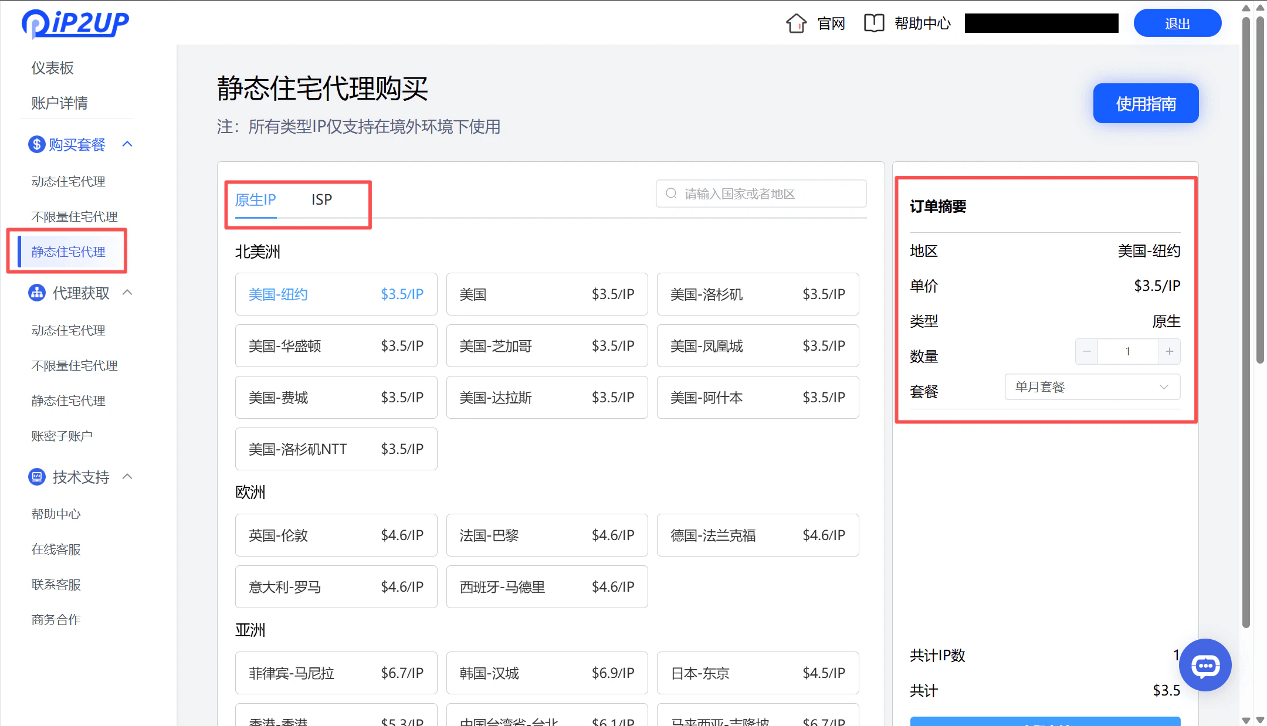The image size is (1267, 726).
Task: Click the 技术支持 sidebar icon
Action: pos(36,477)
